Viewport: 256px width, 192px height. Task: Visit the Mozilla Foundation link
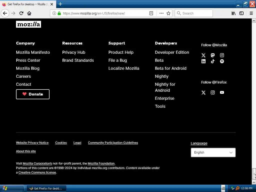pyautogui.click(x=101, y=163)
